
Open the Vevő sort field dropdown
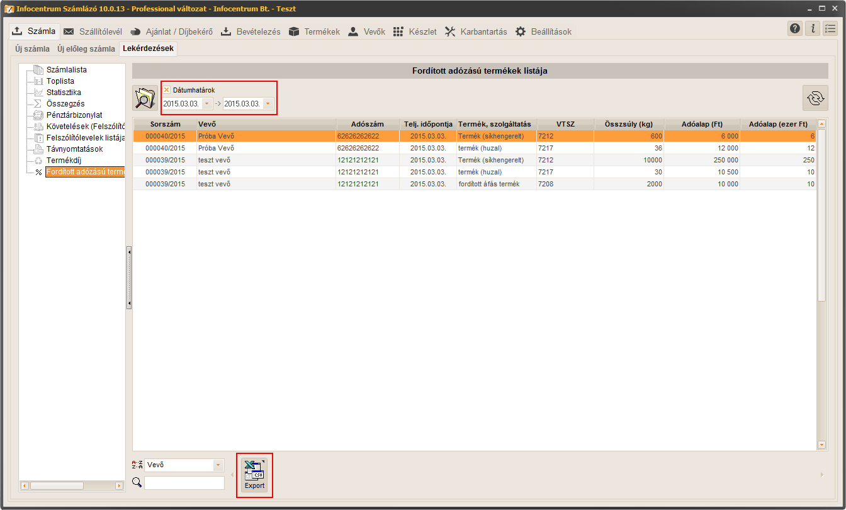pyautogui.click(x=218, y=465)
